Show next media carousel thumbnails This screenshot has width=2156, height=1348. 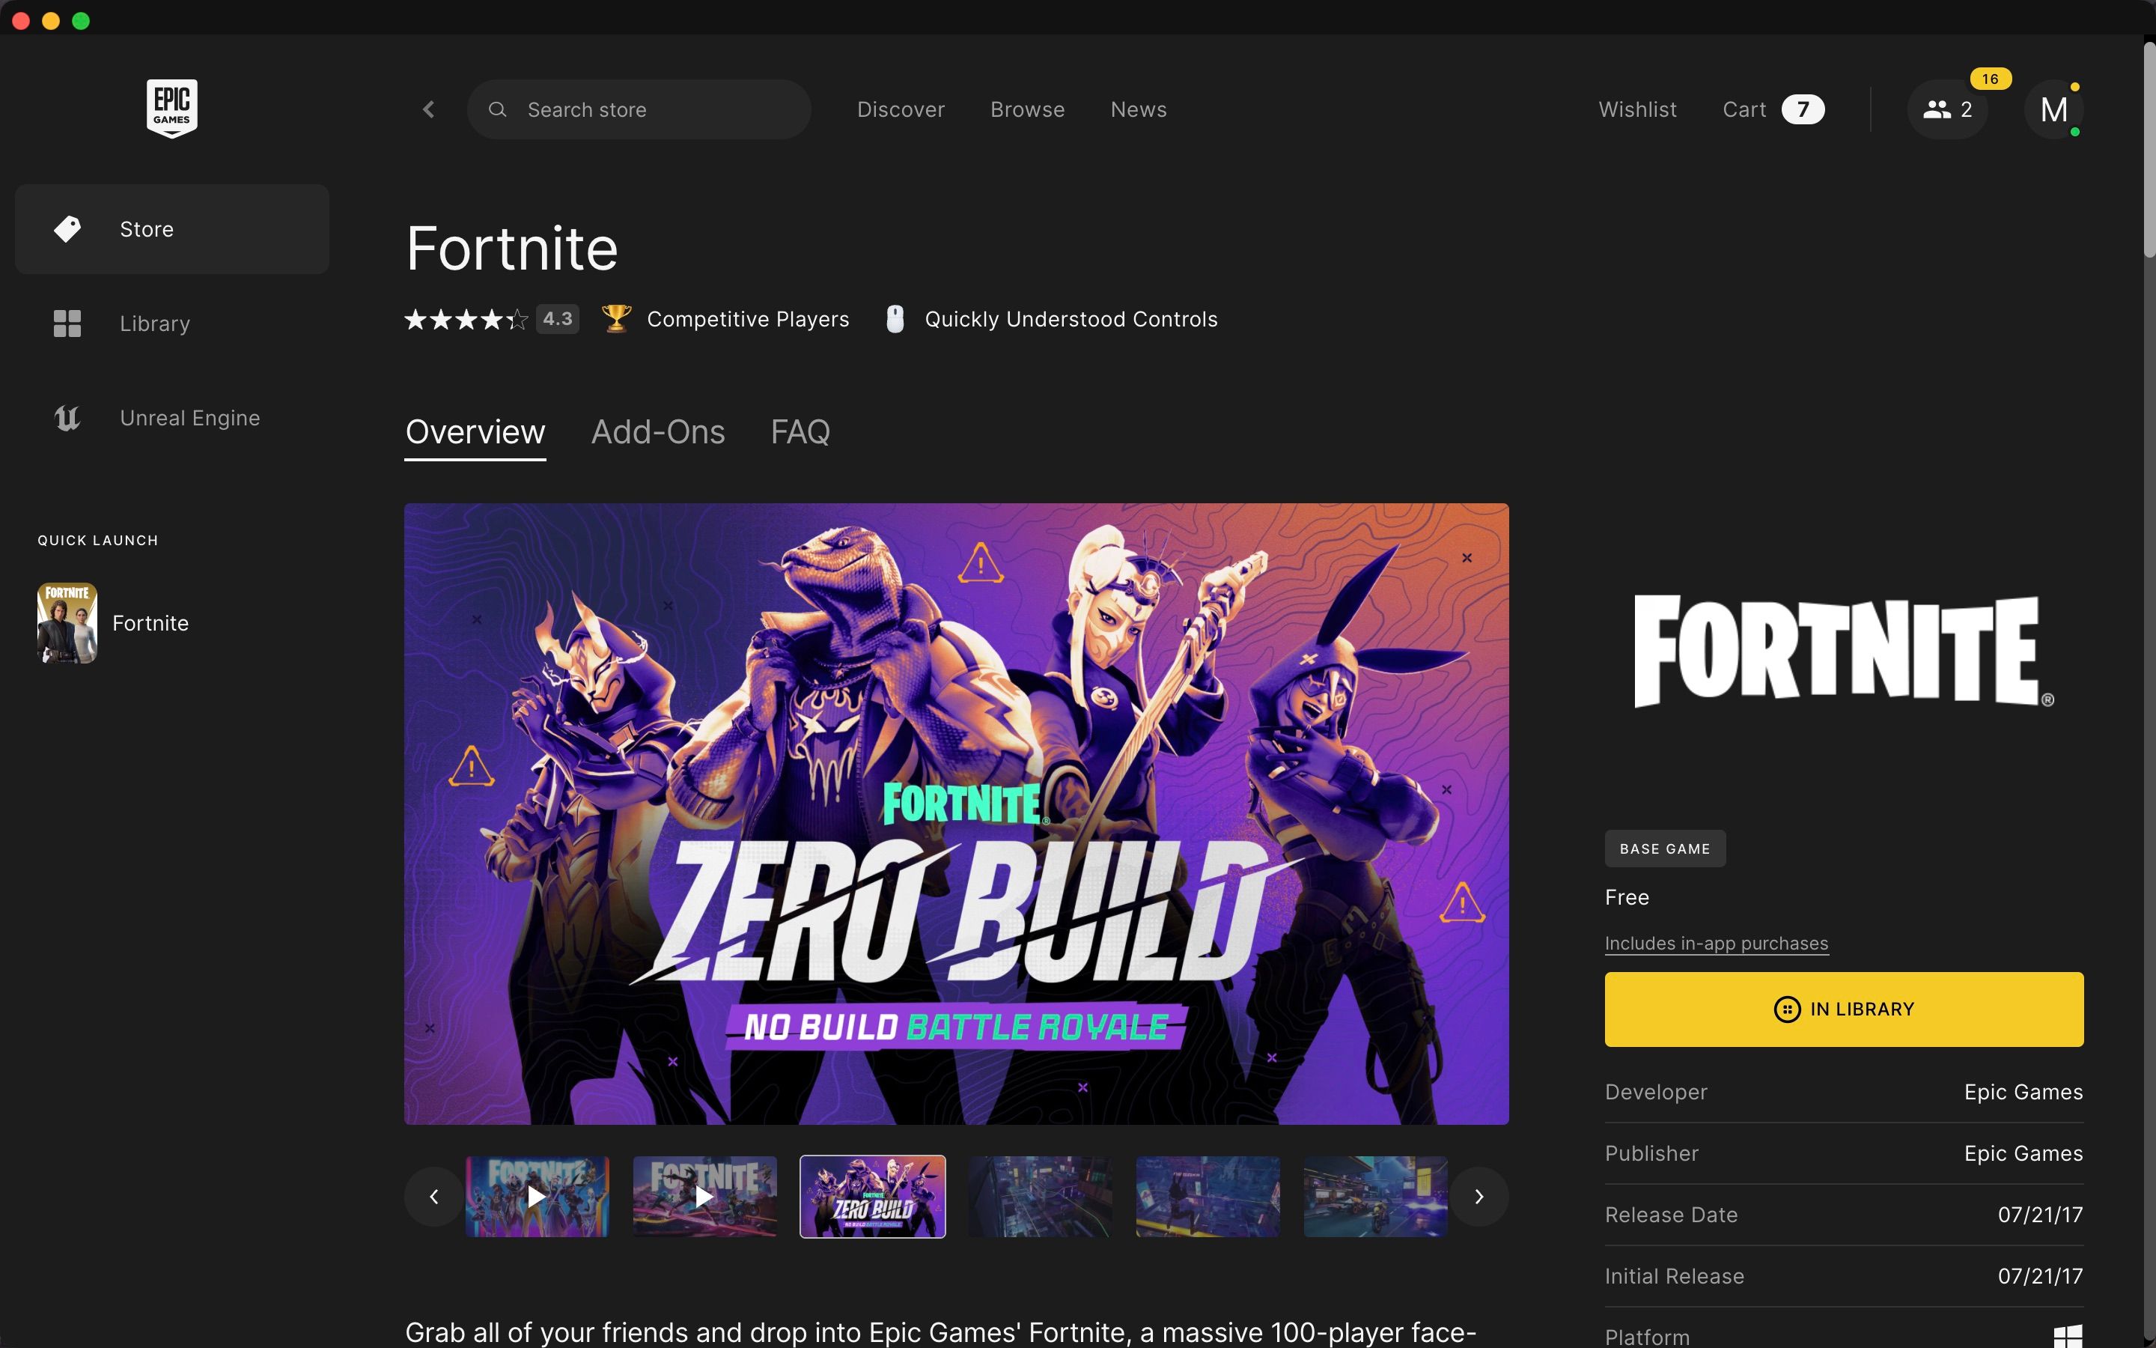point(1479,1197)
